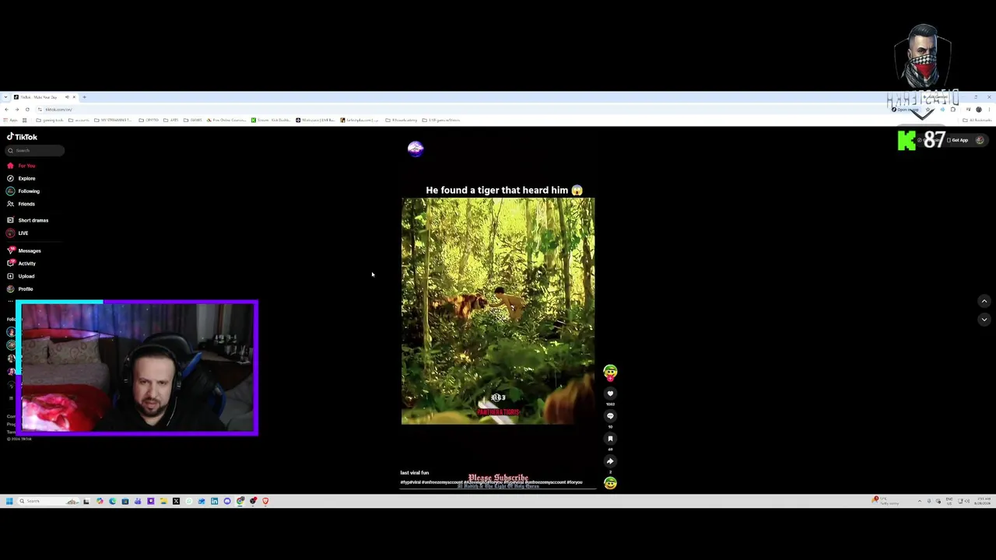
Task: Click the browser back arrow
Action: [x=6, y=110]
